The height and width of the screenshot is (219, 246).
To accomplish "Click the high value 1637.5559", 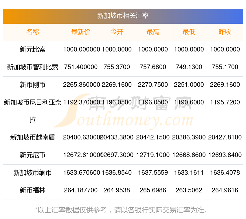I will pos(153,173).
